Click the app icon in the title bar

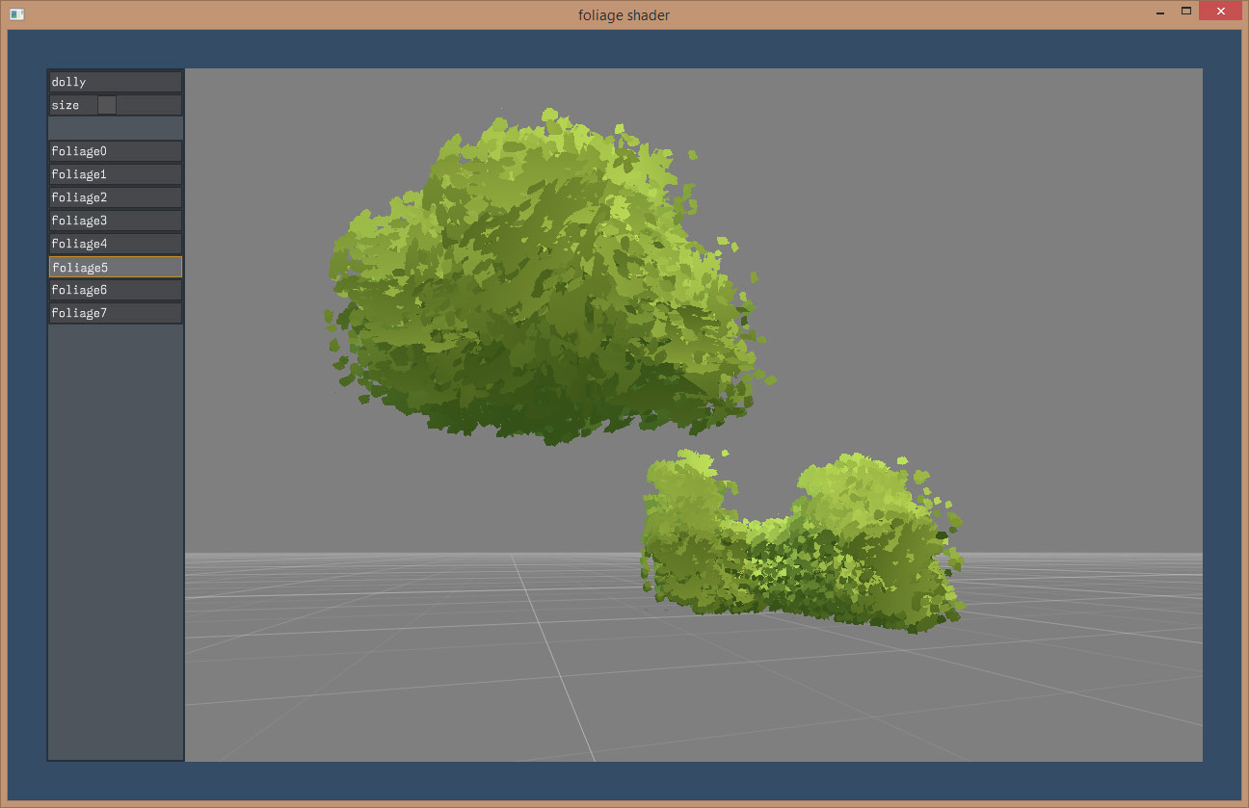point(16,14)
